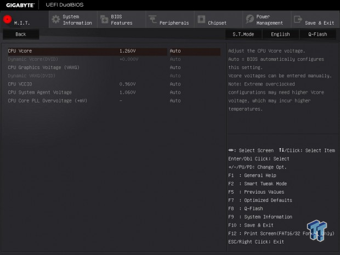Click the +/-/PU/PD: Change Opt. hint
This screenshot has height=255, width=340.
tap(257, 167)
